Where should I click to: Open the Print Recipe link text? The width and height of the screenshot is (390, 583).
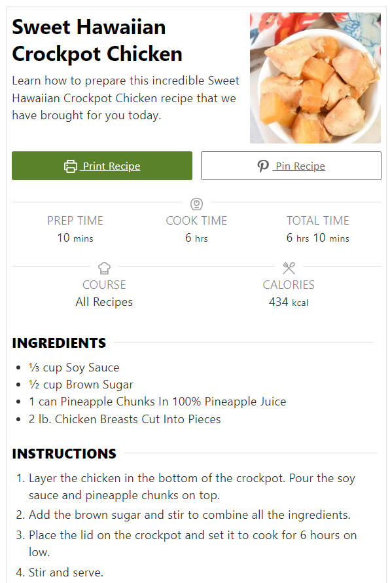point(111,166)
